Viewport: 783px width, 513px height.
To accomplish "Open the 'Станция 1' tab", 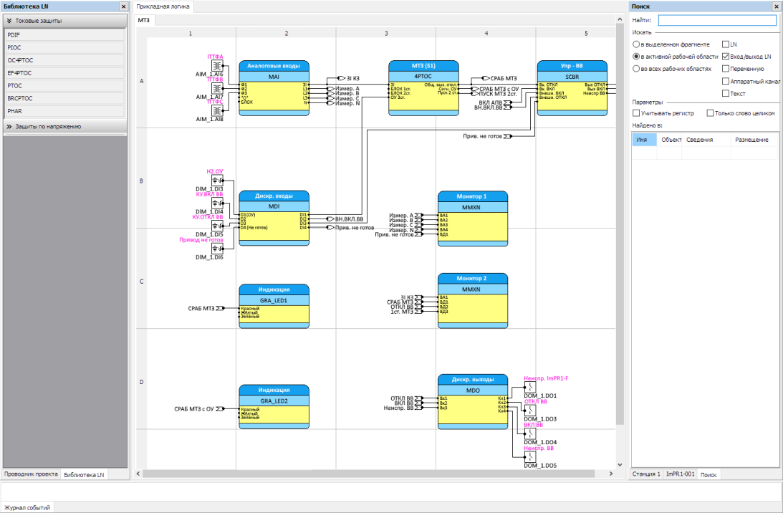I will point(645,474).
